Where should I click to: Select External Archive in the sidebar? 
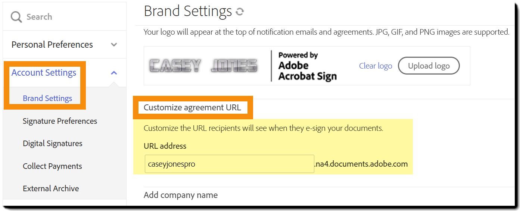[x=51, y=189]
